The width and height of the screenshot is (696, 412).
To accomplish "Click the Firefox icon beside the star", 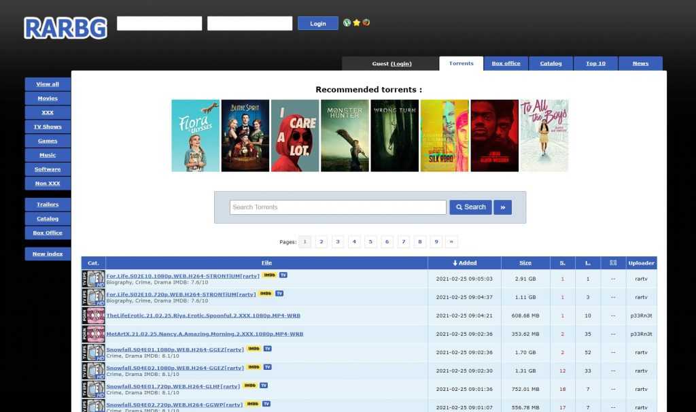I will (x=366, y=22).
